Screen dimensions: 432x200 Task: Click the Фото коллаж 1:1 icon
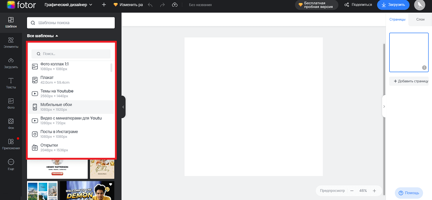pos(35,66)
